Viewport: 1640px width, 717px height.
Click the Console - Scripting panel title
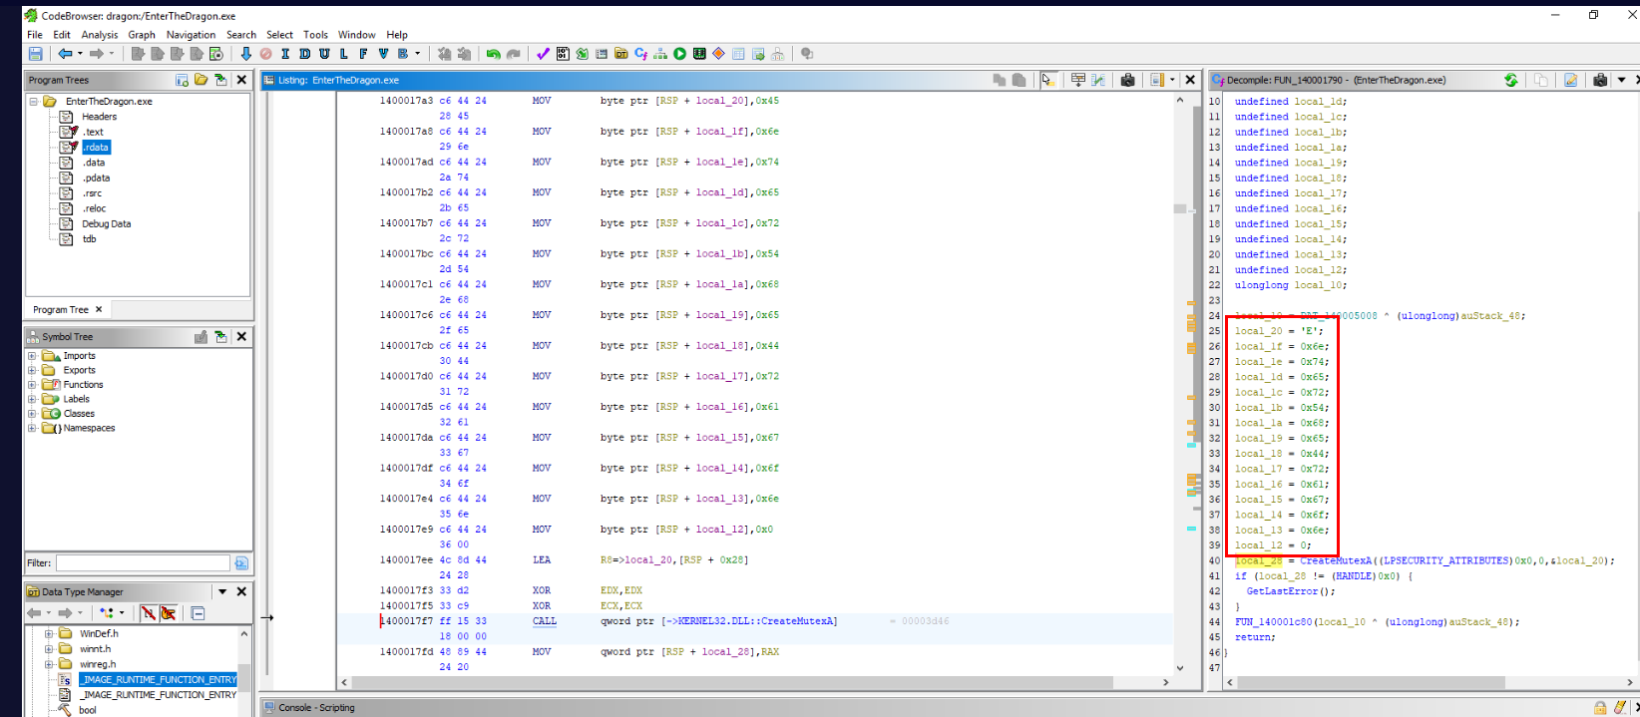316,707
